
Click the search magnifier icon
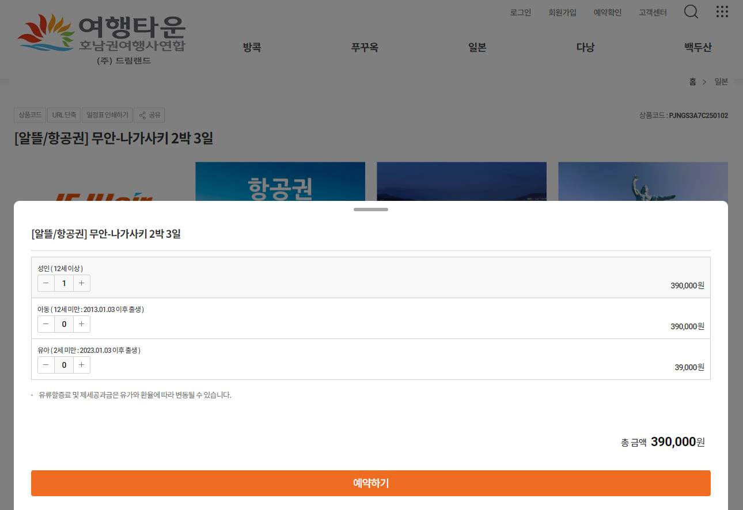(691, 12)
